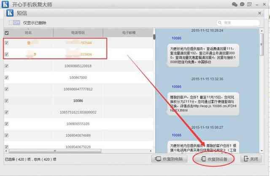This screenshot has height=176, width=270.
Task: Open the WeChat icon in title bar
Action: 235,4
